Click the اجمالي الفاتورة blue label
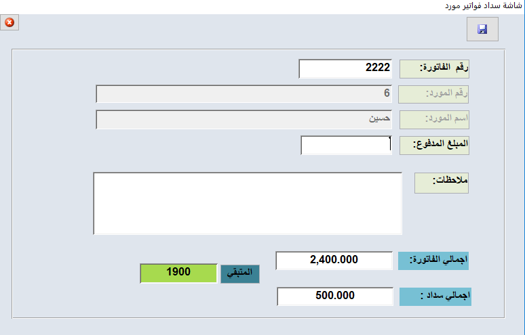The image size is (525, 335). [x=433, y=261]
